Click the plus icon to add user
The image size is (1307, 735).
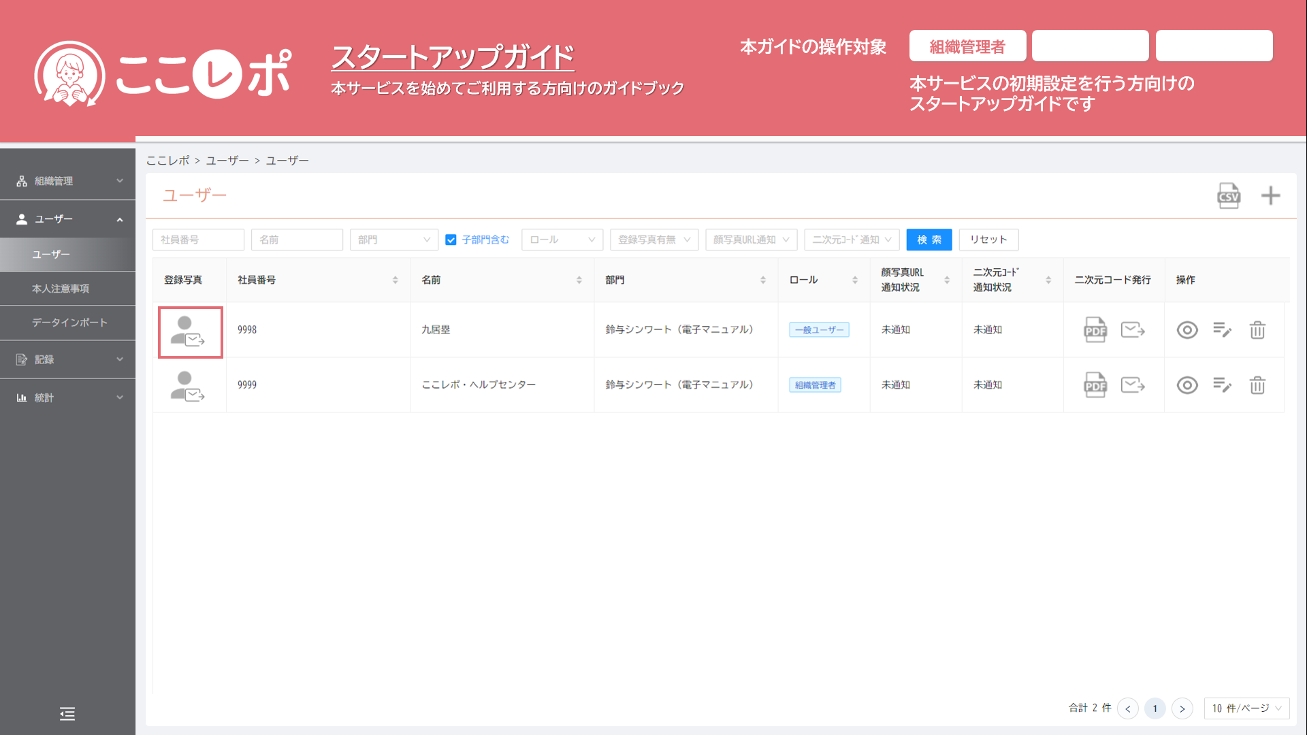click(1270, 196)
